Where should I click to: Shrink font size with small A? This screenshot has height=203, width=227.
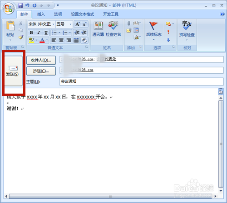(x=84, y=24)
